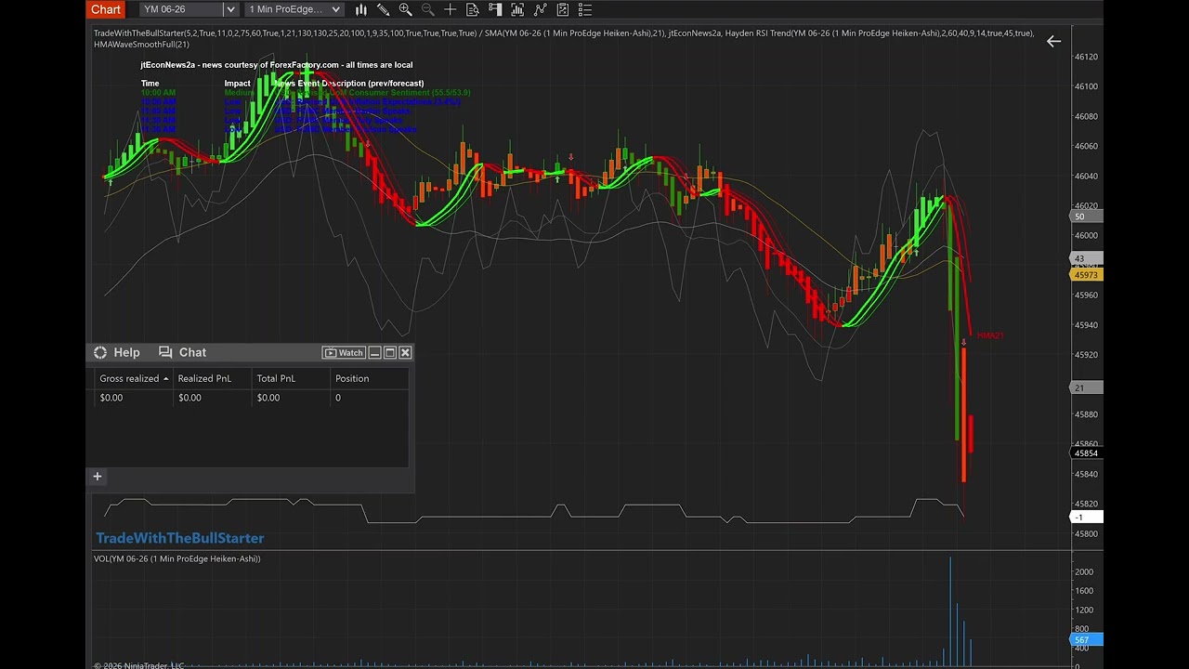Click the zoom out magnifier
This screenshot has width=1189, height=669.
[427, 9]
